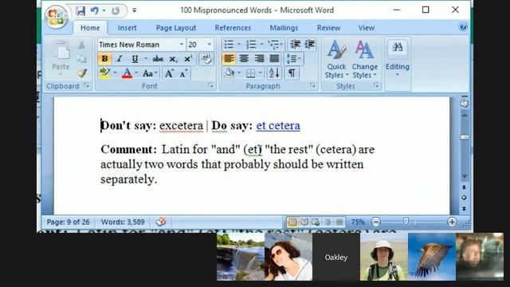The height and width of the screenshot is (287, 510).
Task: Click the proofing errors status icon
Action: pos(161,222)
